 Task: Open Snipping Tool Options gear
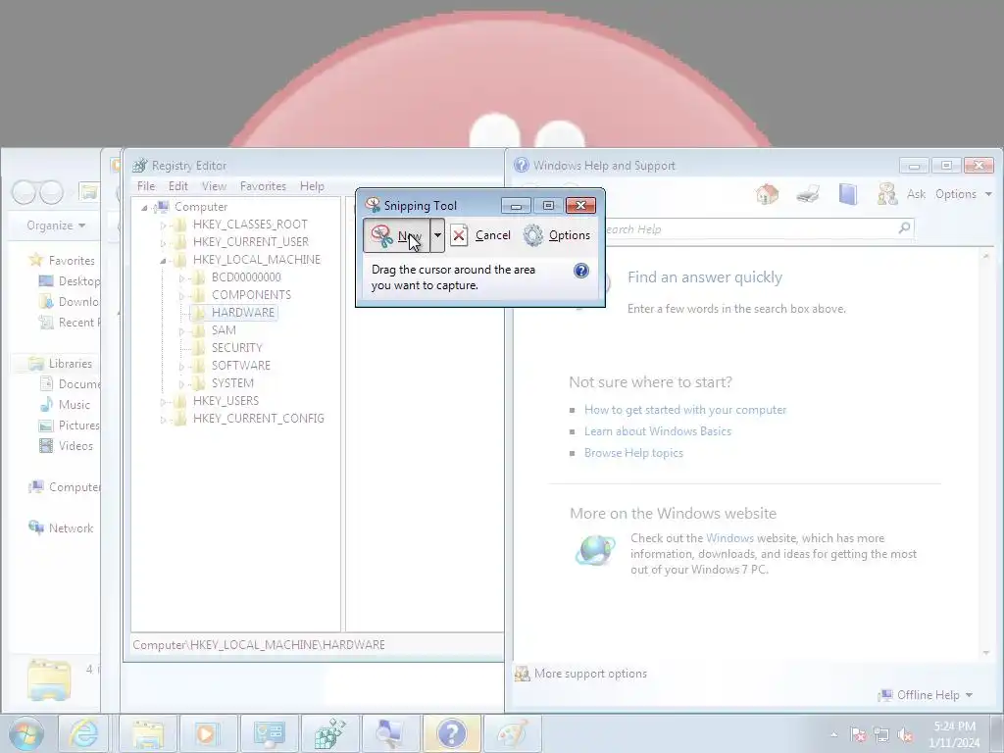tap(532, 235)
